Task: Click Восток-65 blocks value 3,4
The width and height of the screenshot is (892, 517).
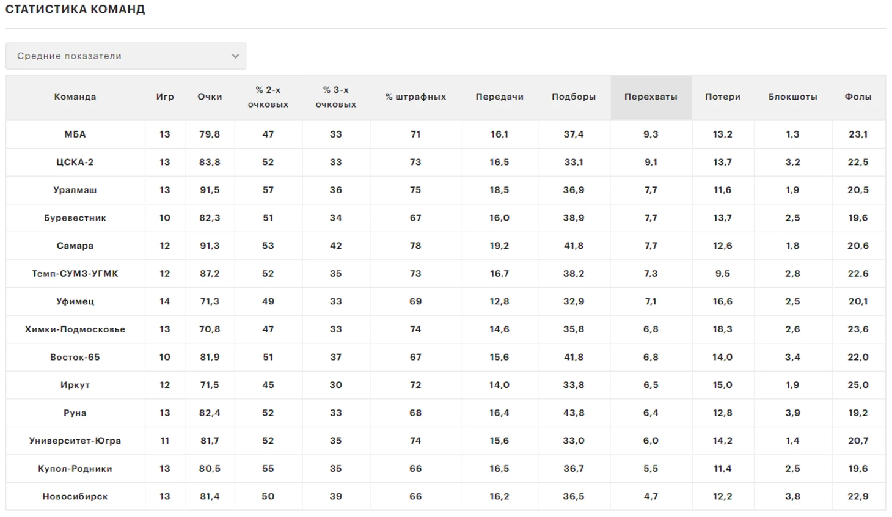Action: click(x=793, y=357)
